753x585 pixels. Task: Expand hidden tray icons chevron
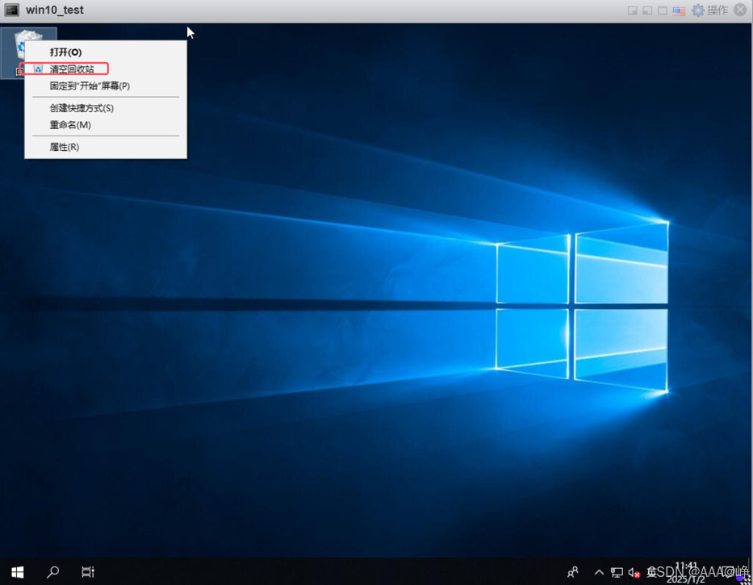coord(599,572)
